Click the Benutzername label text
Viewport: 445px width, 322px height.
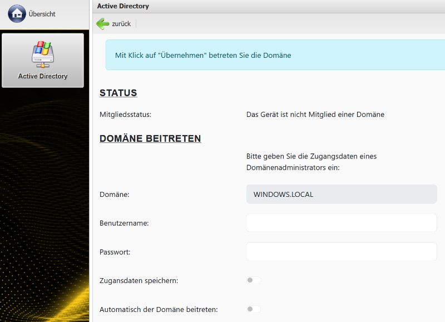click(x=124, y=223)
